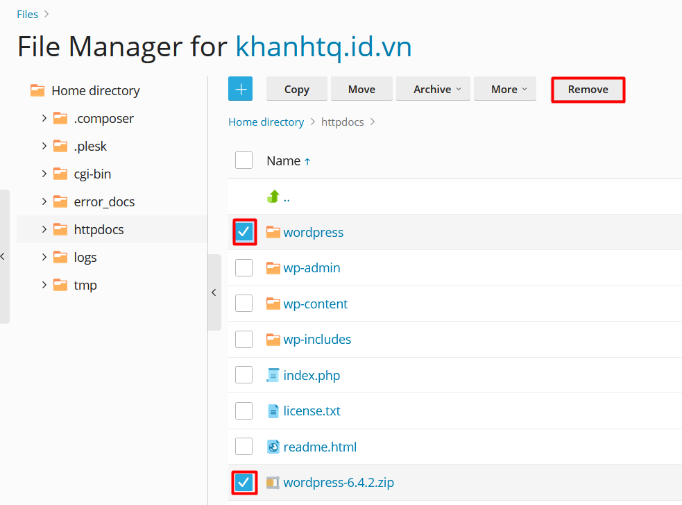Viewport: 682px width, 505px height.
Task: Click the readme.html globe file icon
Action: pyautogui.click(x=273, y=447)
